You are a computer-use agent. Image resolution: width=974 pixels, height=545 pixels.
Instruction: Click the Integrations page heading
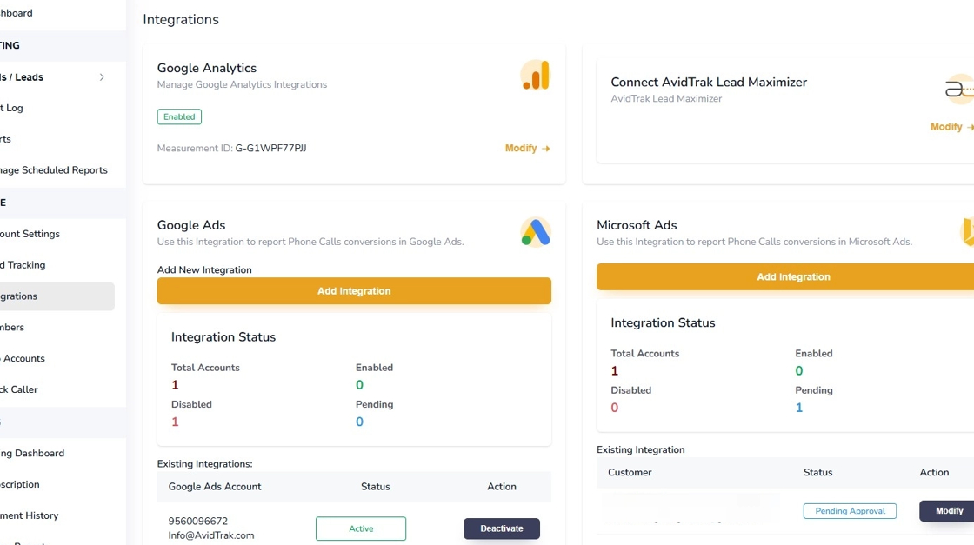[181, 19]
